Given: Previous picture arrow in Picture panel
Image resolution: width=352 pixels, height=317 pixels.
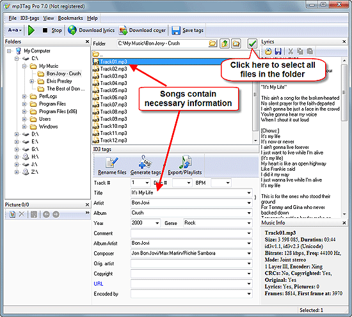Looking at the screenshot, I should 46,215.
